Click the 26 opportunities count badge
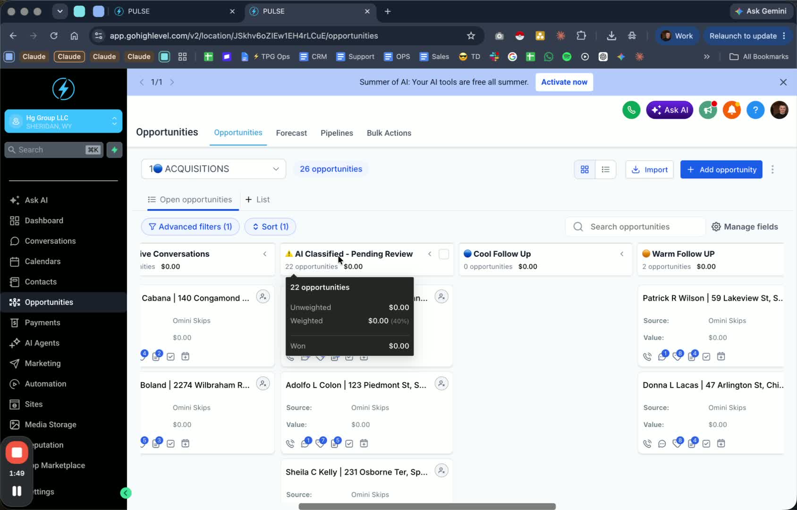The width and height of the screenshot is (797, 510). [x=331, y=169]
